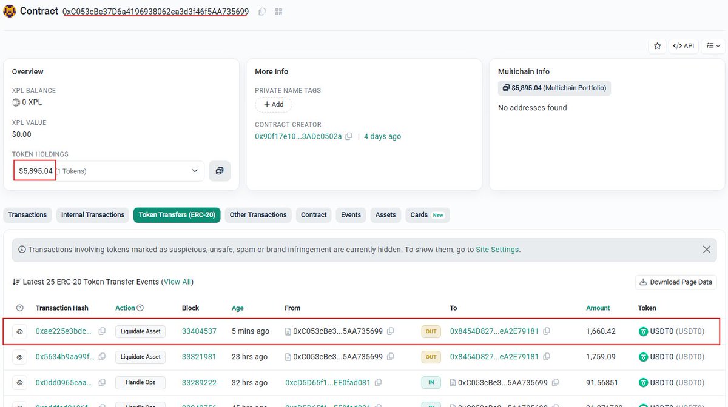Open USDT0 token in 1,660.42 row
728x407 pixels.
pyautogui.click(x=672, y=331)
